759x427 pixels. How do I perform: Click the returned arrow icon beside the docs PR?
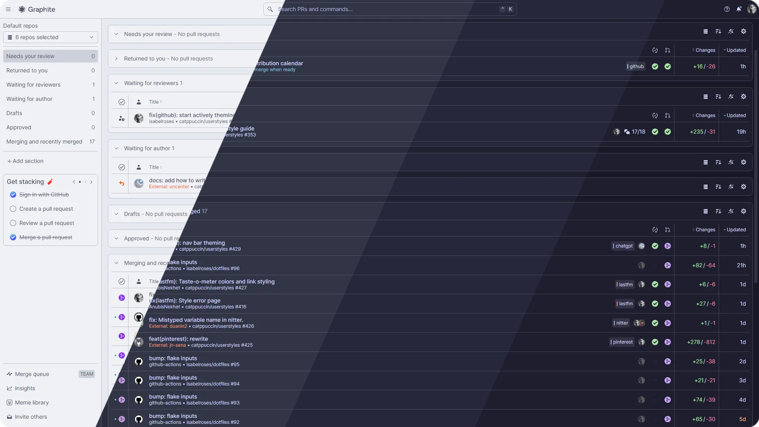coord(122,183)
